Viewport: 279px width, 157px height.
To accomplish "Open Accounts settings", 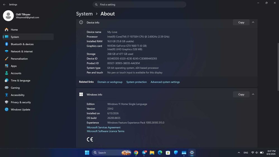I will click(28, 73).
